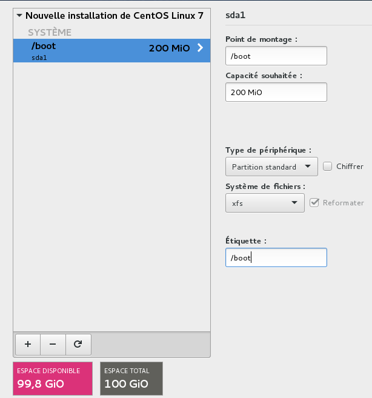Viewport: 372px width, 398px height.
Task: Click the plus button to add a mount point
Action: coord(28,344)
